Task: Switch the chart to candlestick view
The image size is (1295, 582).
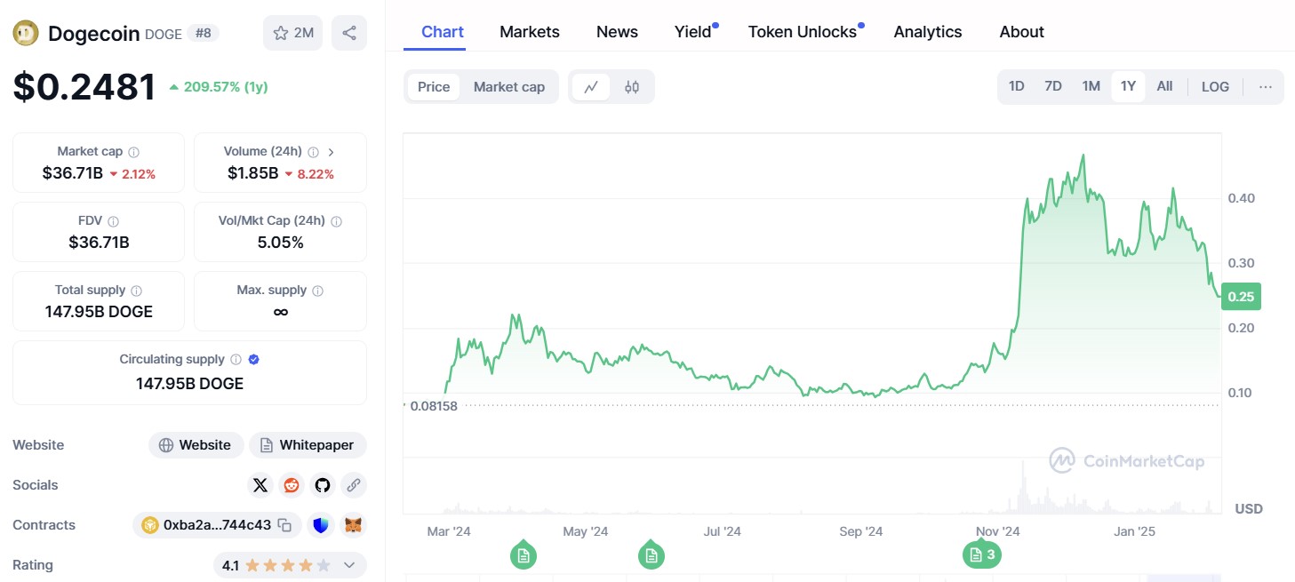Action: (x=632, y=86)
